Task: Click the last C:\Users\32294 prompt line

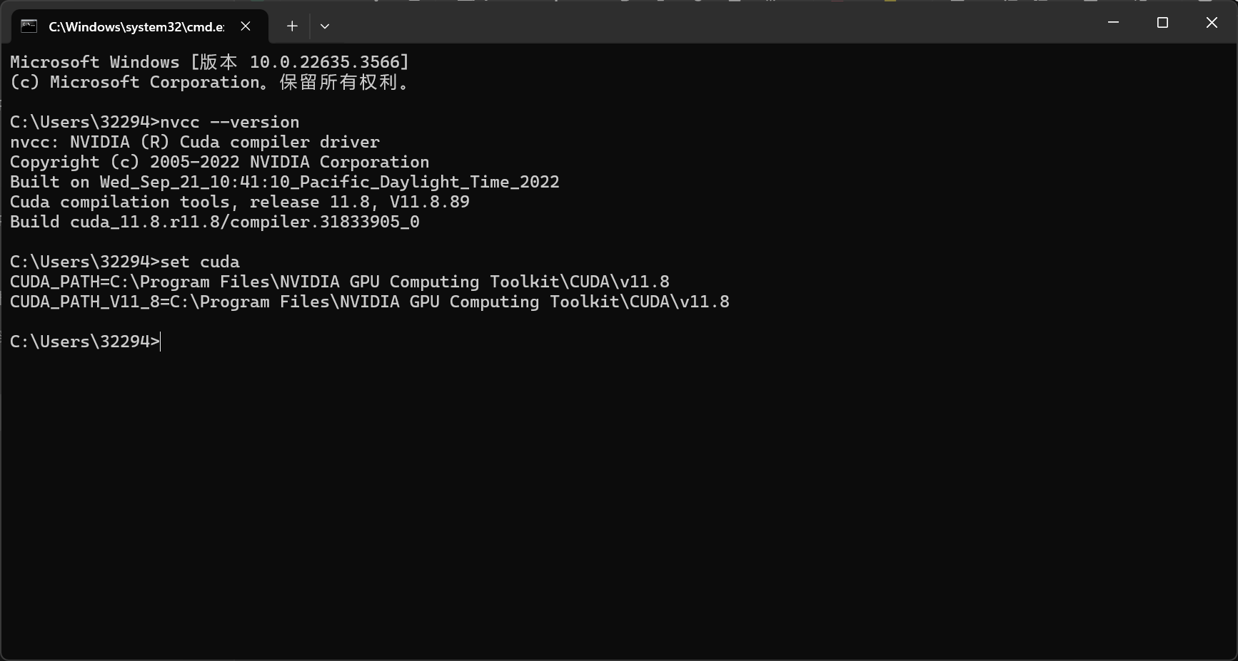Action: click(x=84, y=342)
